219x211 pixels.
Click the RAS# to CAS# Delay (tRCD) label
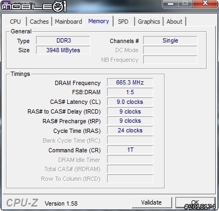click(64, 111)
